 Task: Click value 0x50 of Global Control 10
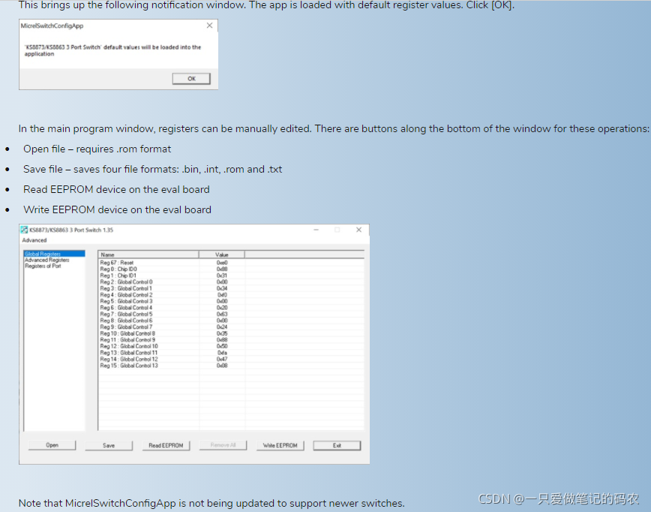(x=222, y=346)
